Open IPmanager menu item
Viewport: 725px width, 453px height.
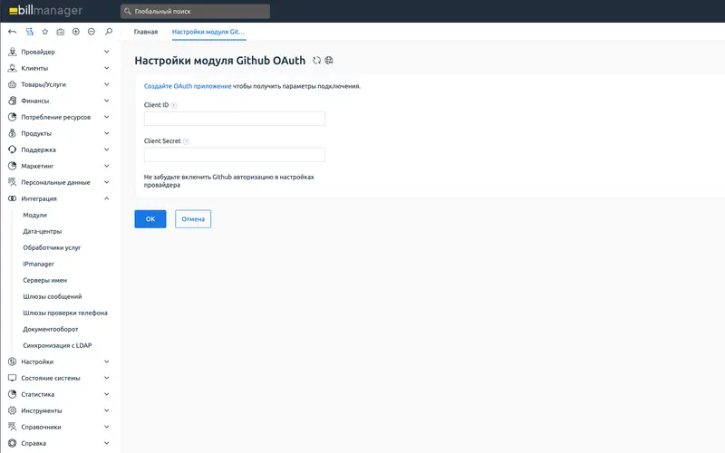[38, 264]
